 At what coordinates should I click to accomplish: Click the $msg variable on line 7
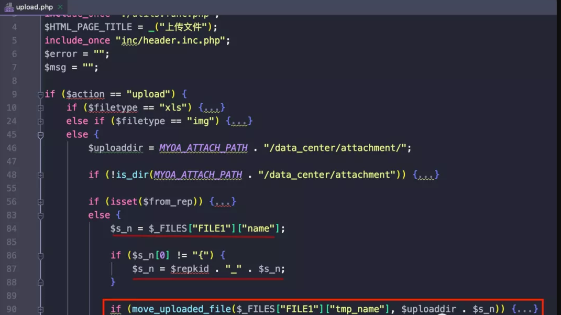tap(55, 67)
